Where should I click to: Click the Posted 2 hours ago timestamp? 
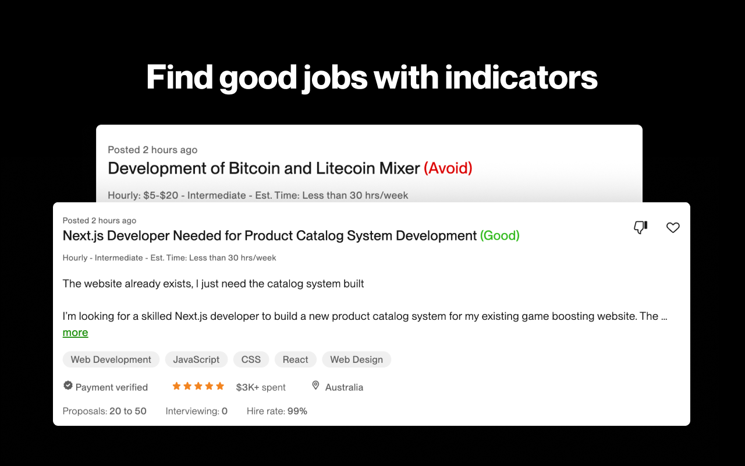point(99,220)
